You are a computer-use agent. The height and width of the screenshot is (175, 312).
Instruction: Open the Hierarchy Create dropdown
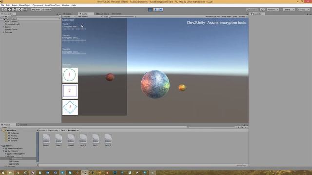pyautogui.click(x=5, y=16)
